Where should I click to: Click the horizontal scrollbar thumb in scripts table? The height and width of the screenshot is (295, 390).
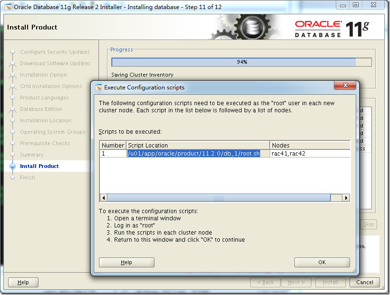(x=219, y=198)
